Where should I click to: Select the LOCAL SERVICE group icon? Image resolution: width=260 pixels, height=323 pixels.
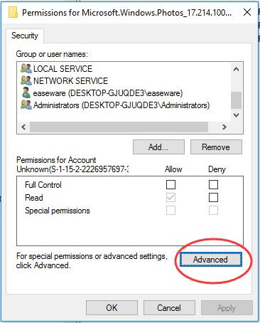point(26,68)
